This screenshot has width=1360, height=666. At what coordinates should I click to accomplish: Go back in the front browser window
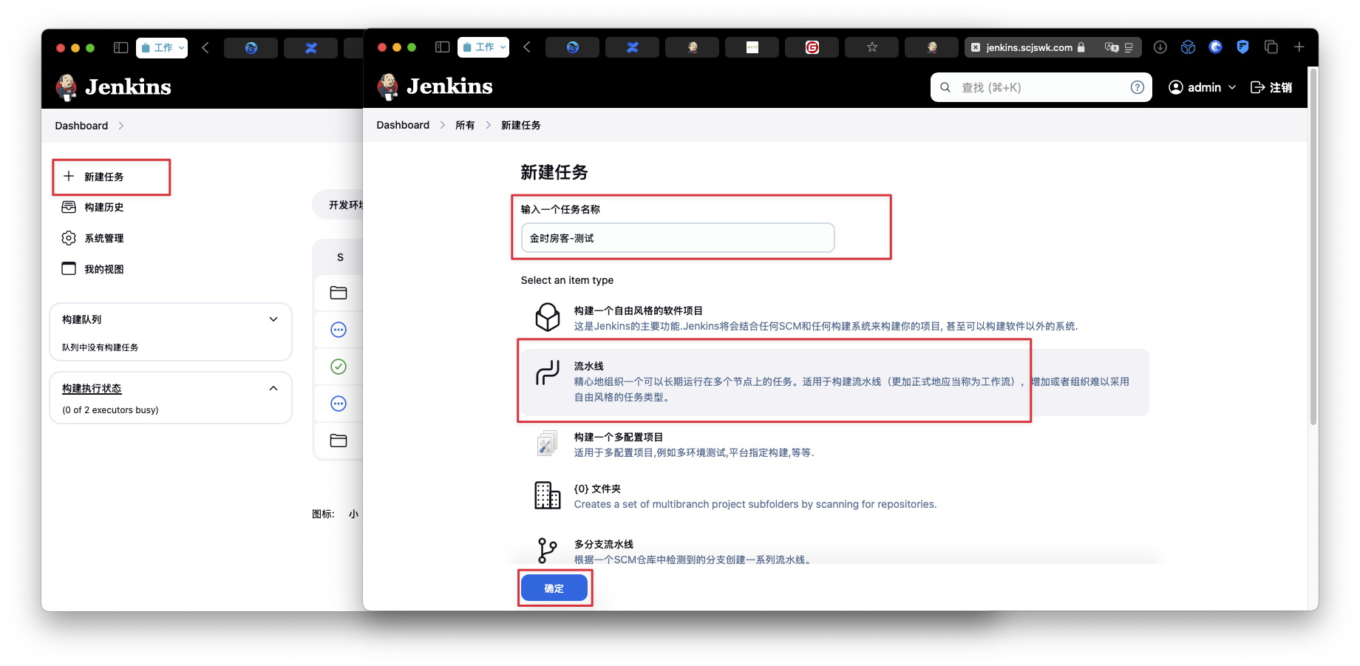coord(527,47)
